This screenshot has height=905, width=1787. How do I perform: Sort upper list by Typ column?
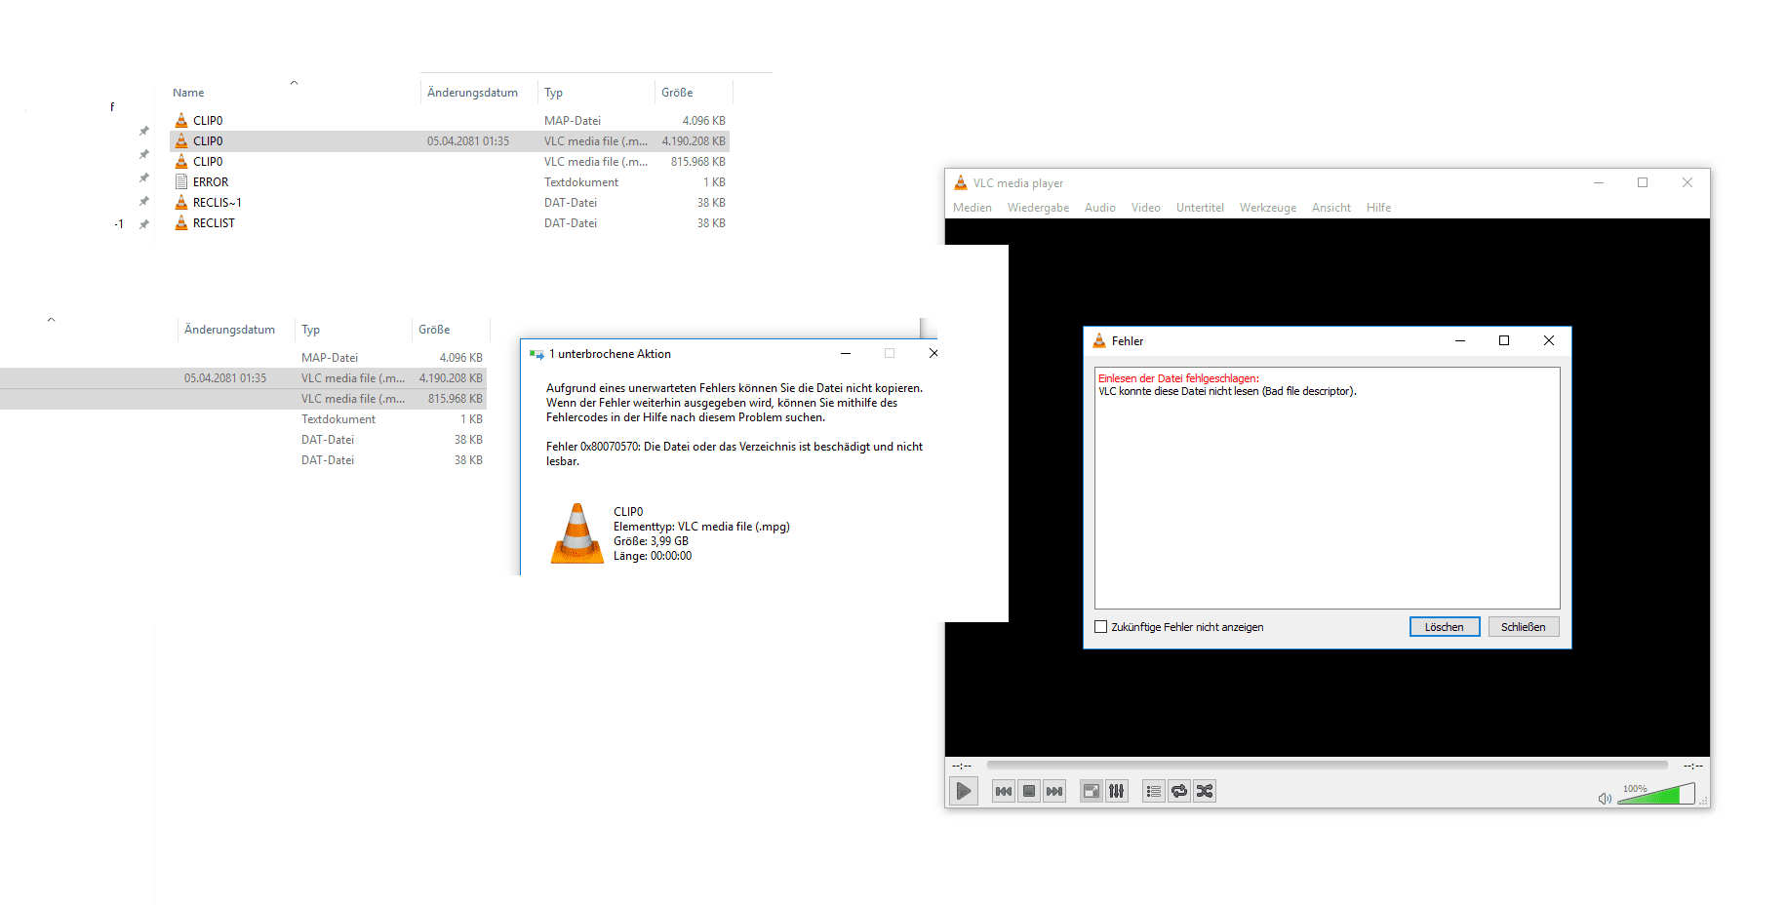pyautogui.click(x=553, y=93)
